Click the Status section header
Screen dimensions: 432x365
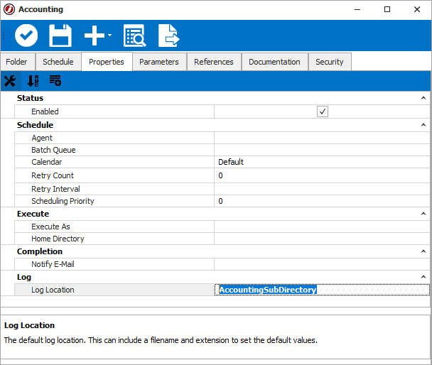click(x=30, y=98)
